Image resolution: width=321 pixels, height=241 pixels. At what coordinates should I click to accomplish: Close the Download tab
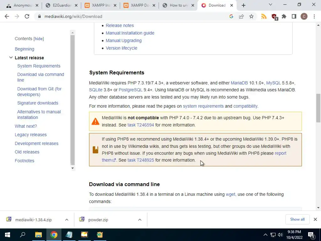(x=232, y=6)
